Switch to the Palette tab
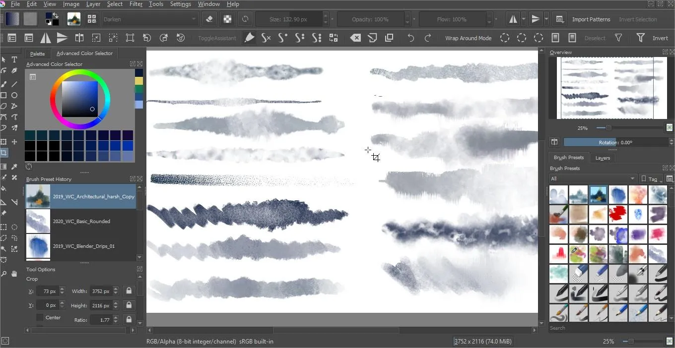 tap(37, 54)
